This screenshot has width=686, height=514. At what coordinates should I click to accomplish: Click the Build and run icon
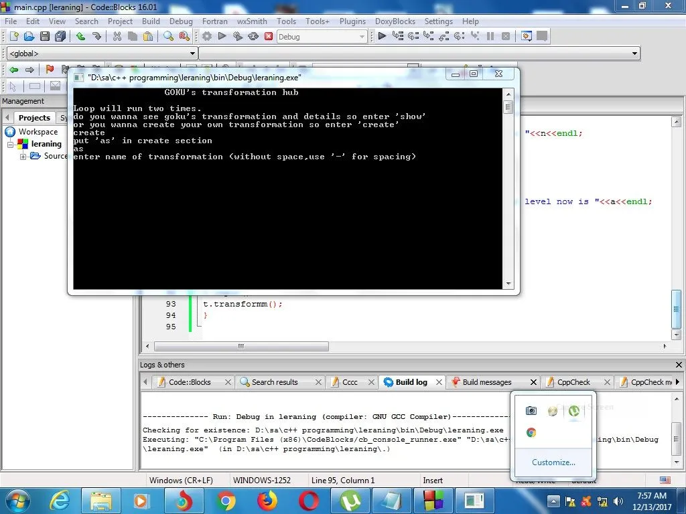point(238,36)
